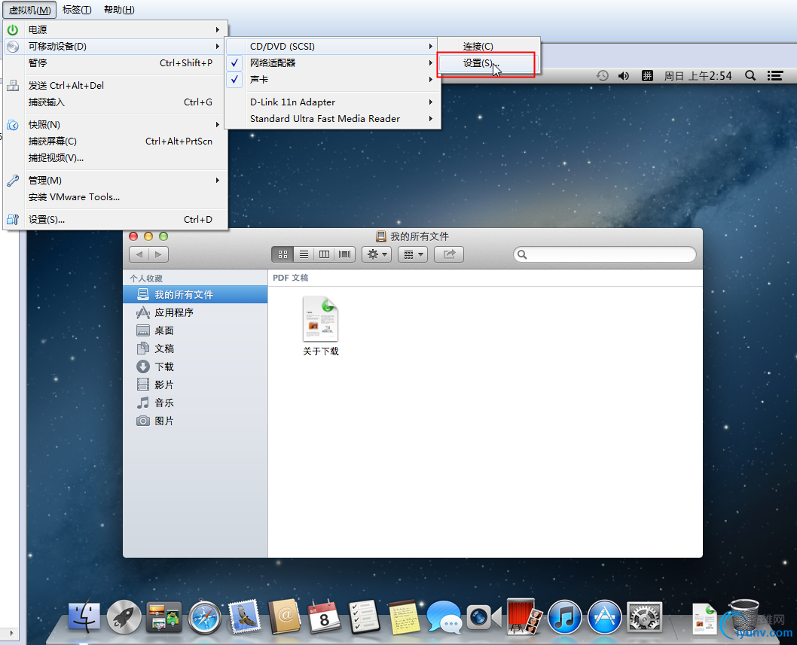Screen dimensions: 797x645
Task: Open 下载 in Finder sidebar
Action: (195, 367)
